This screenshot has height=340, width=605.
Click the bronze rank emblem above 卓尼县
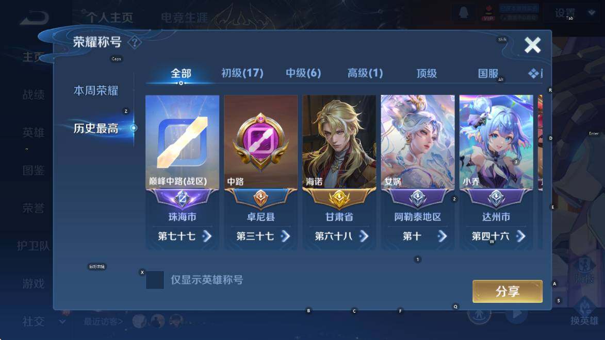pyautogui.click(x=261, y=198)
